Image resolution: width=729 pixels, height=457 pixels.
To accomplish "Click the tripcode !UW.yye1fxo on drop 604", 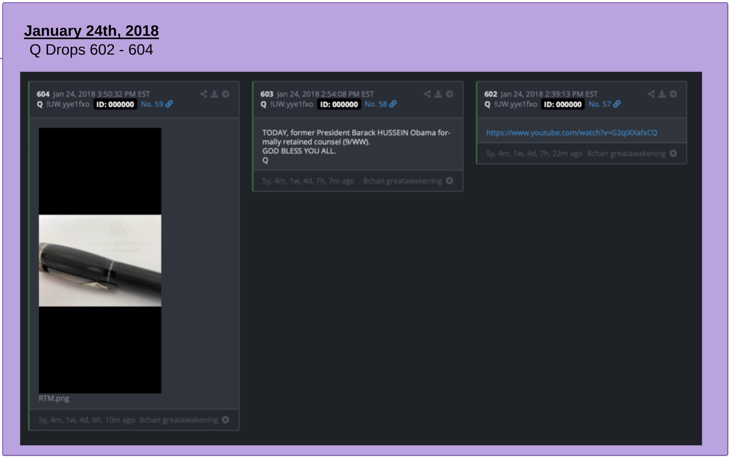I will (68, 104).
